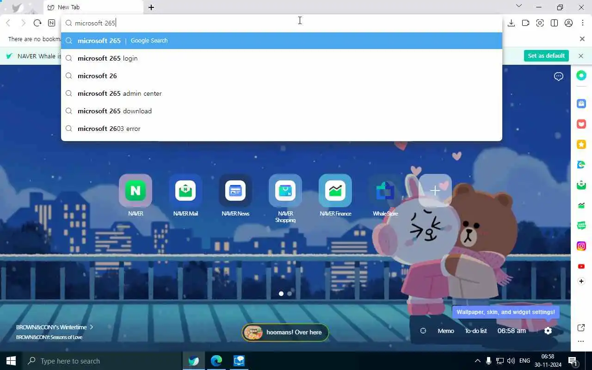Image resolution: width=592 pixels, height=370 pixels.
Task: Select the 'microsoft 265 | Google Search' suggestion
Action: 282,41
